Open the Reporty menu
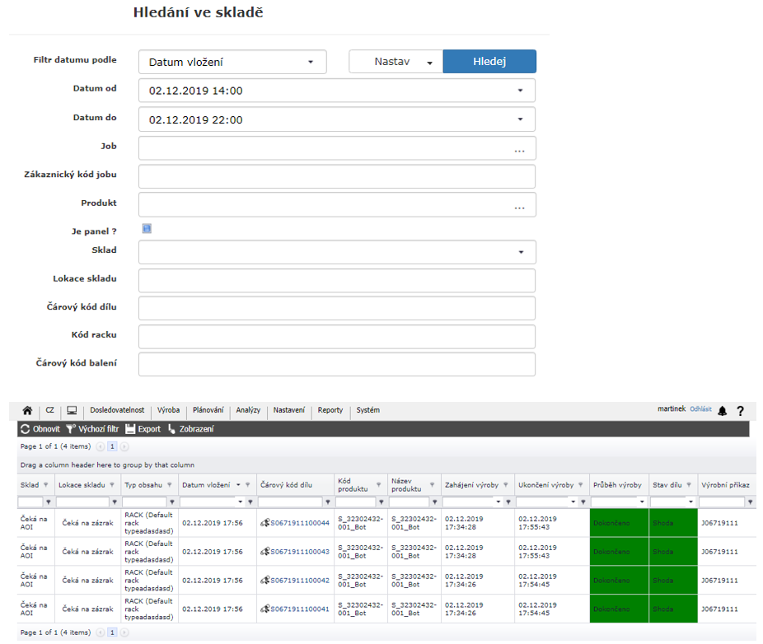The image size is (763, 644). click(x=330, y=410)
